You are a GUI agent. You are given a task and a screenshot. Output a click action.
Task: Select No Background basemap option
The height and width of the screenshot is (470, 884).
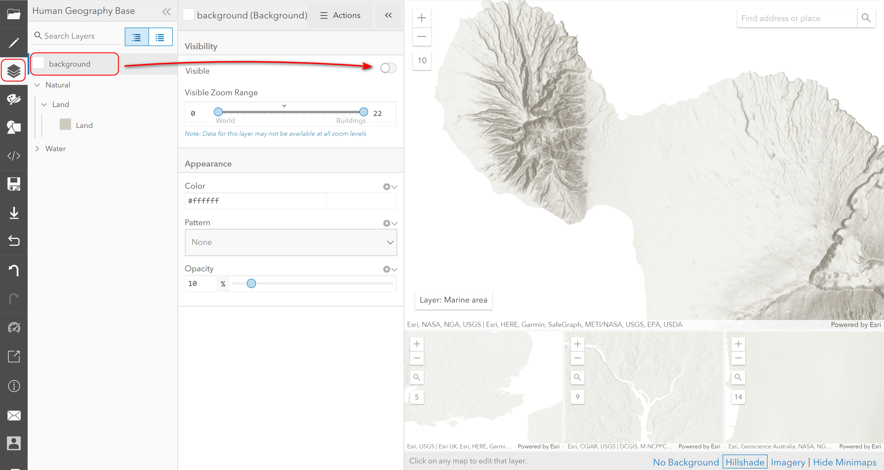(x=686, y=462)
